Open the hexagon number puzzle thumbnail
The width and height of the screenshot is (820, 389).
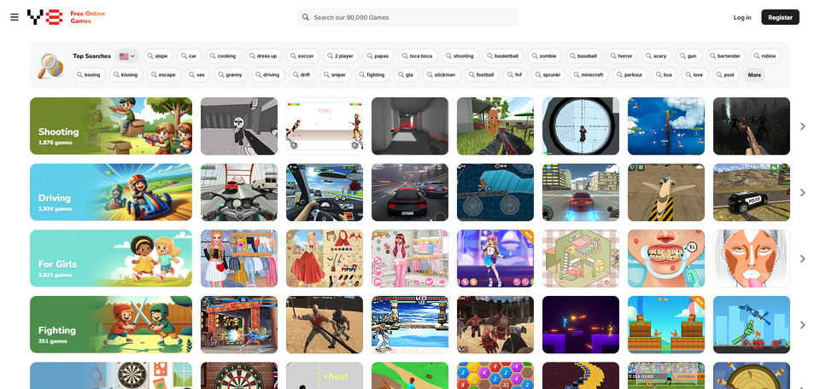[x=495, y=375]
